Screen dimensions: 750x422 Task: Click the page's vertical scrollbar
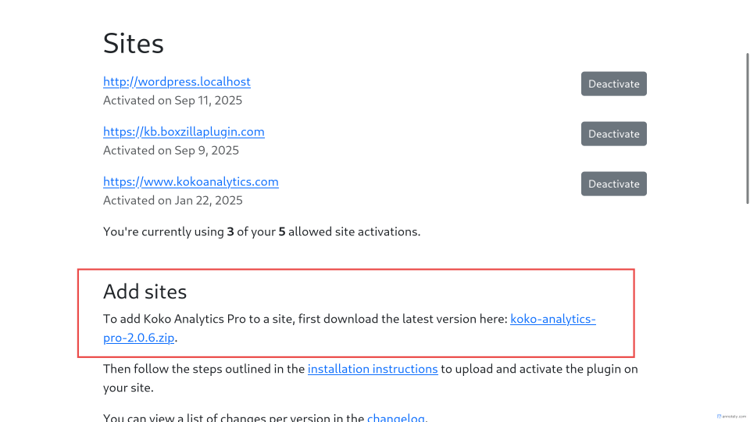tap(747, 156)
